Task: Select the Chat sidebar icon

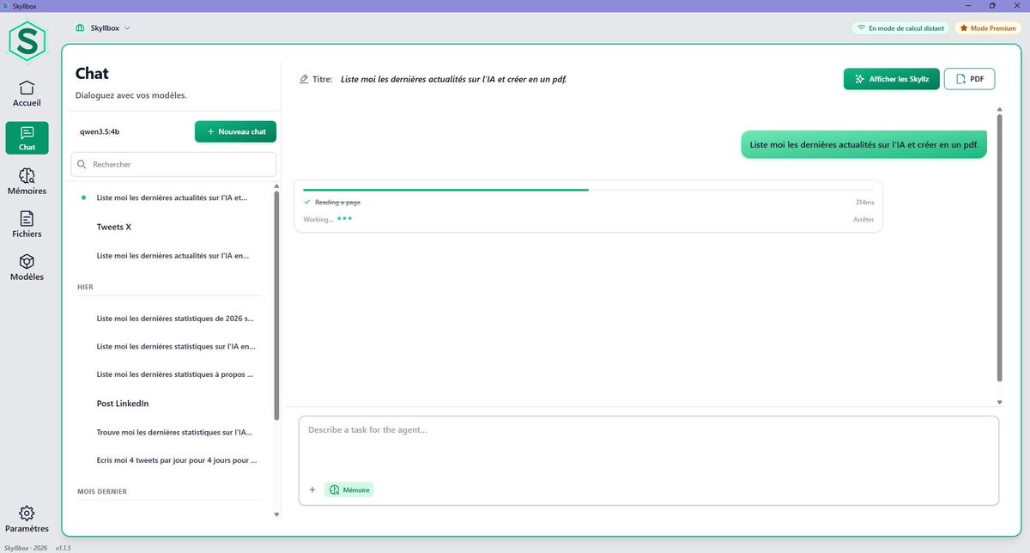Action: [x=27, y=137]
